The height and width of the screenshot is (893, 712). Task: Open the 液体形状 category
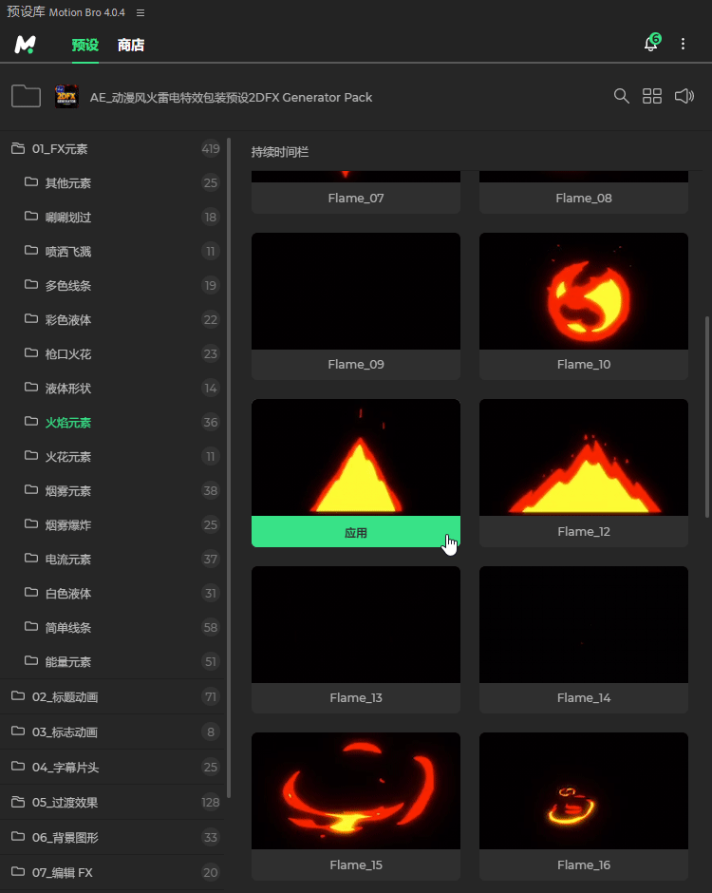114,388
